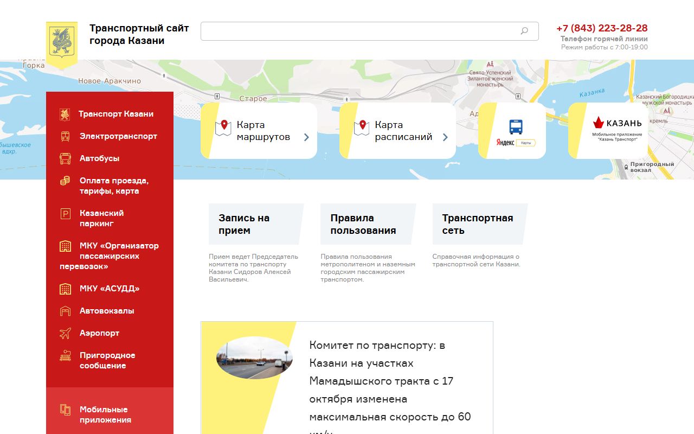Click the coins icon for Оплата проезда
This screenshot has width=694, height=434.
(65, 181)
